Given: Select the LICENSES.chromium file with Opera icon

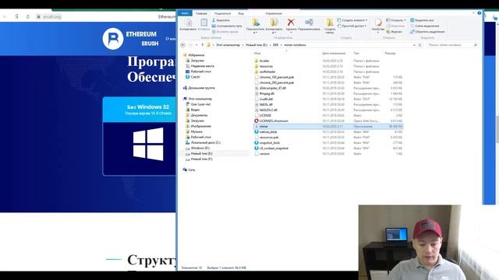Looking at the screenshot, I should click(x=274, y=121).
